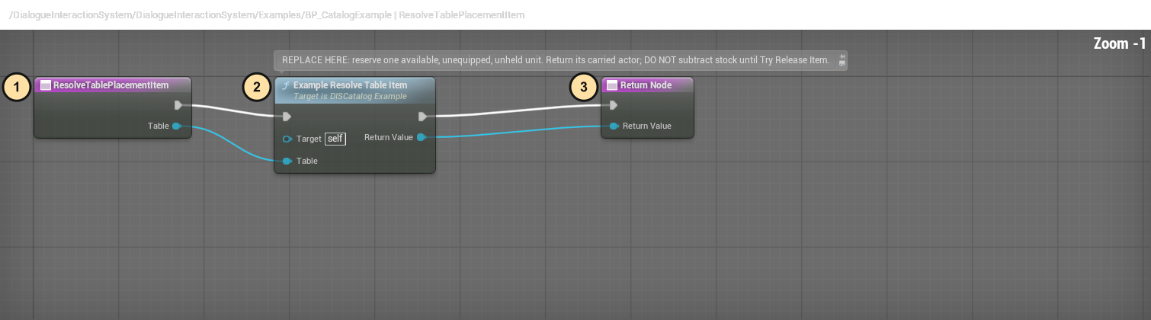Click Table output pin on ResolveTablePlacementItem

176,126
